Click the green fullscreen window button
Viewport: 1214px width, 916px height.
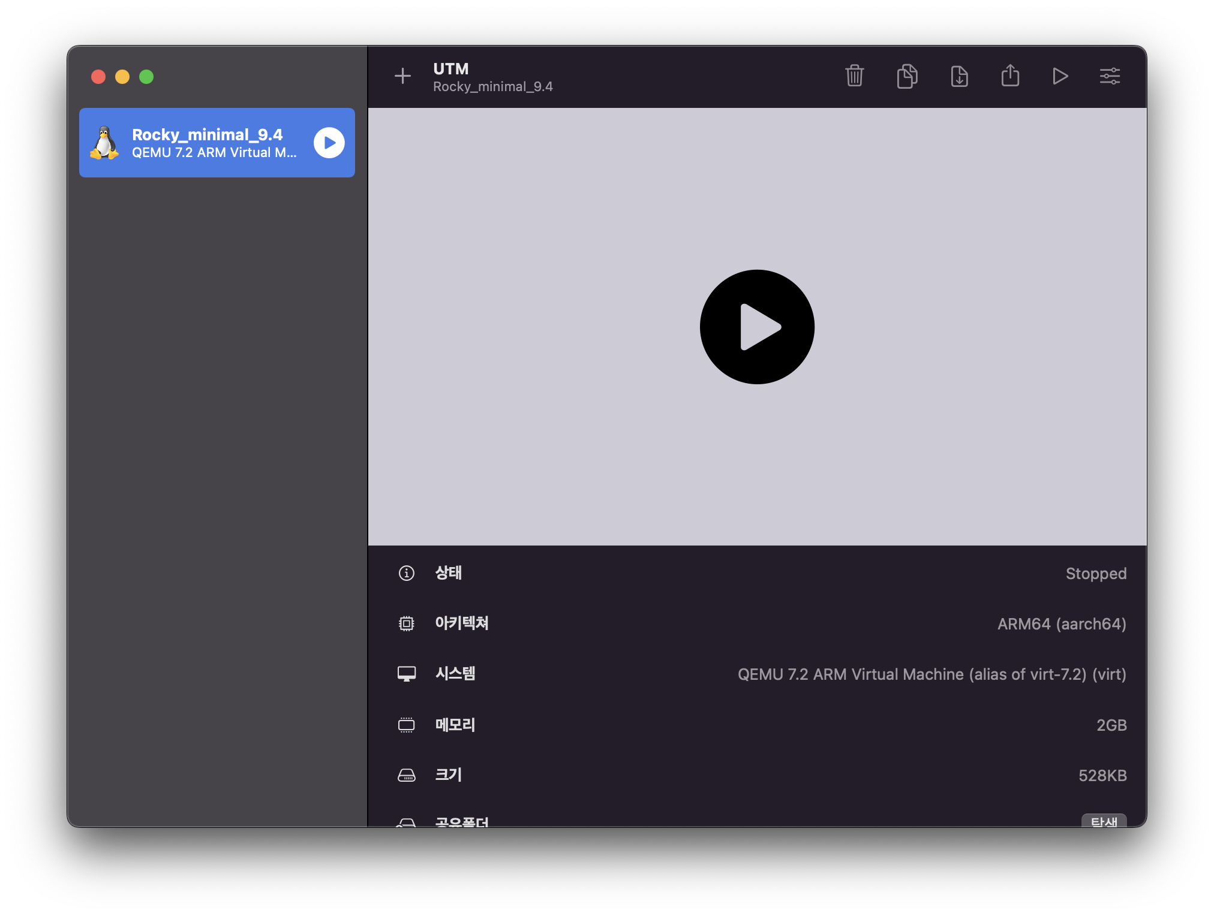click(146, 77)
